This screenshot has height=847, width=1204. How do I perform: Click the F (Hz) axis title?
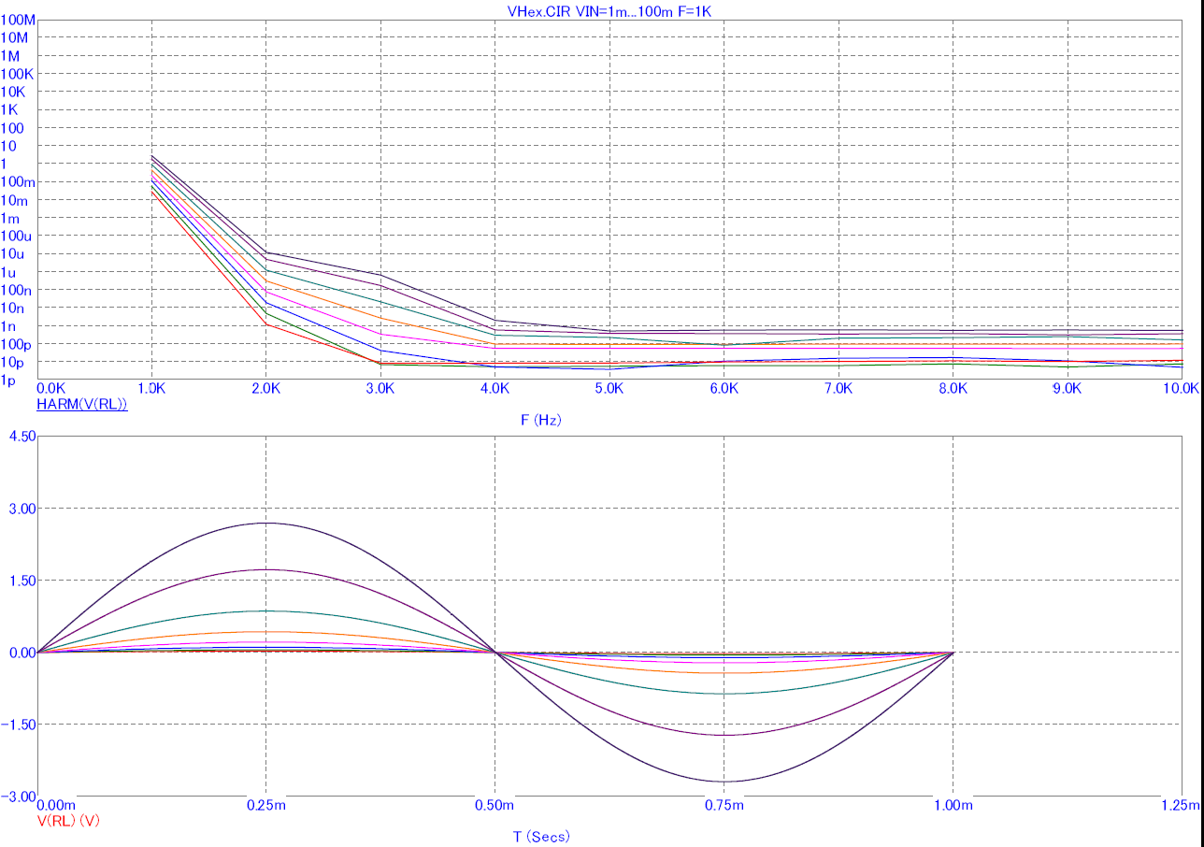tap(541, 421)
